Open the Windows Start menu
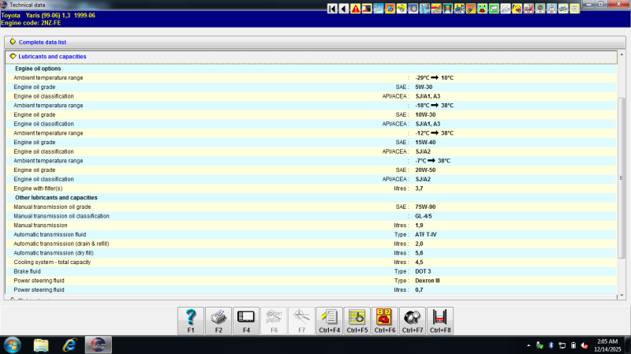 tap(13, 345)
